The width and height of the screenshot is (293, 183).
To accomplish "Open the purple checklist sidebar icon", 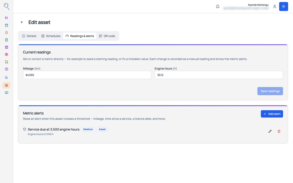I will [6, 18].
